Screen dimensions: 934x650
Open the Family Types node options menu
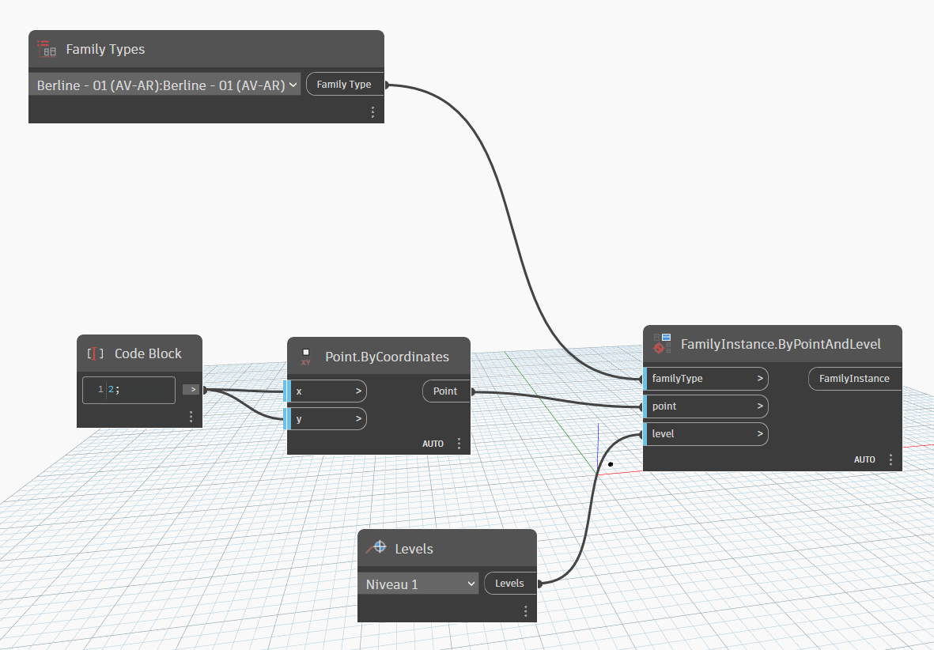[x=372, y=112]
